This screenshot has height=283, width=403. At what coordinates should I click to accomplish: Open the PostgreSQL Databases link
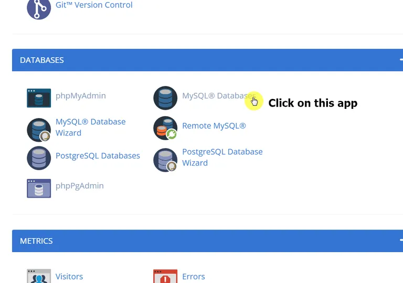point(98,156)
